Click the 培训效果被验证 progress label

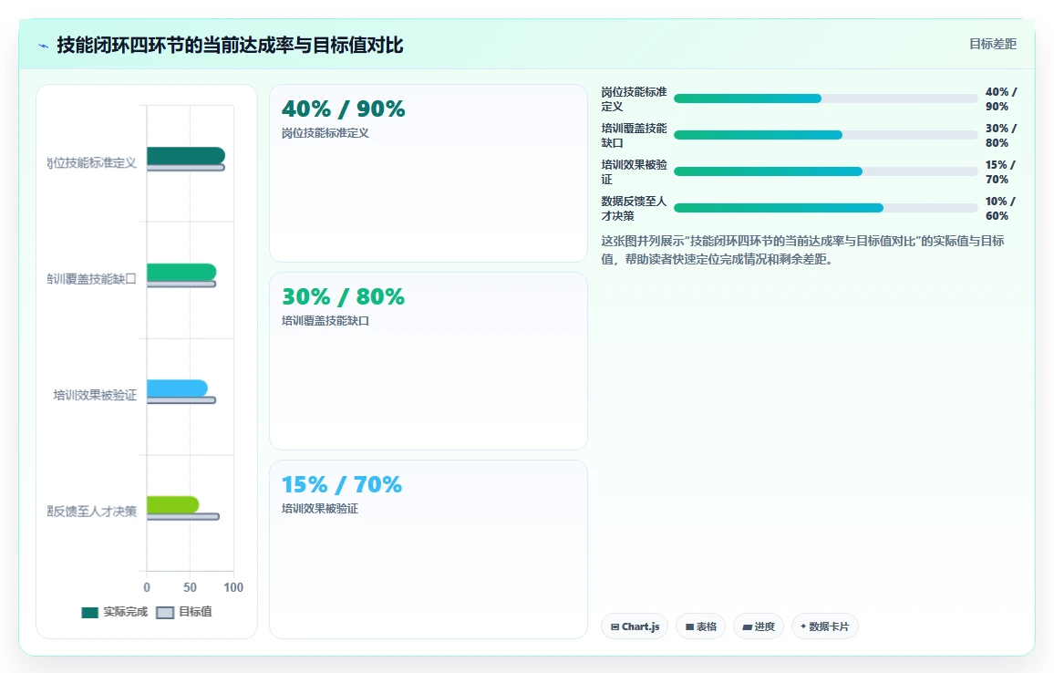click(x=634, y=172)
